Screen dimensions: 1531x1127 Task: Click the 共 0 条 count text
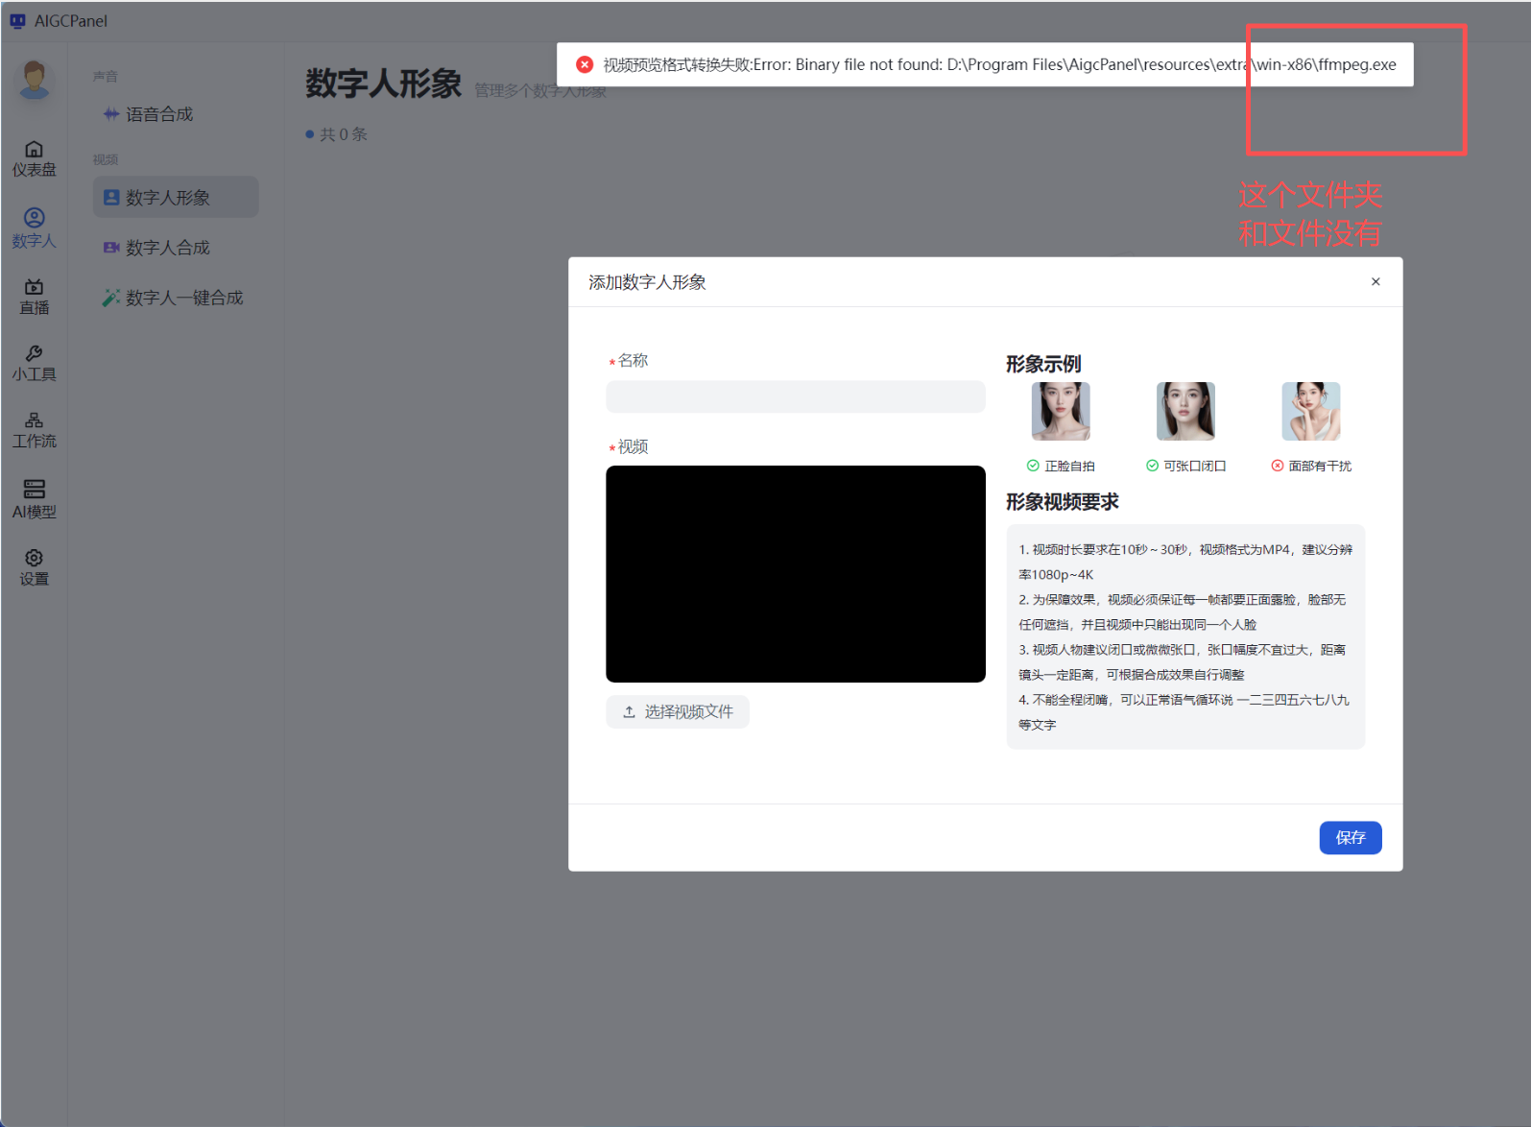click(x=343, y=134)
